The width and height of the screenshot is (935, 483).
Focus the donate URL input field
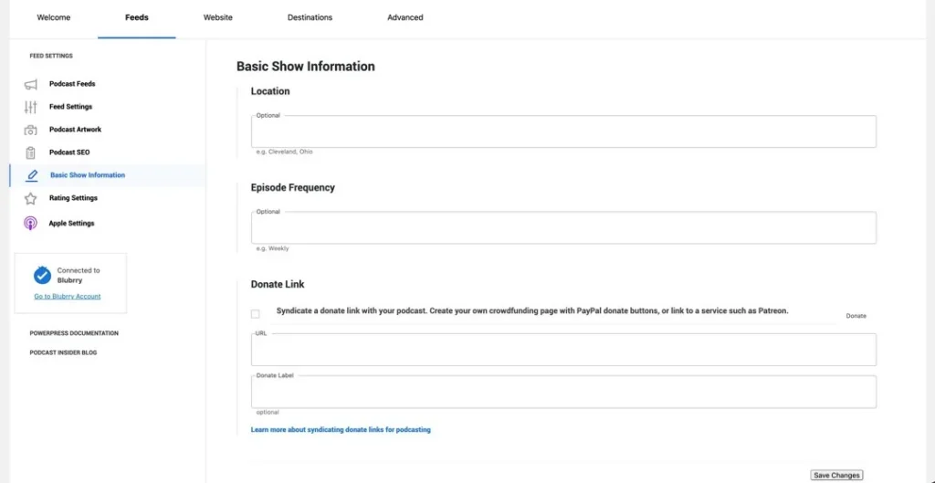tap(563, 350)
